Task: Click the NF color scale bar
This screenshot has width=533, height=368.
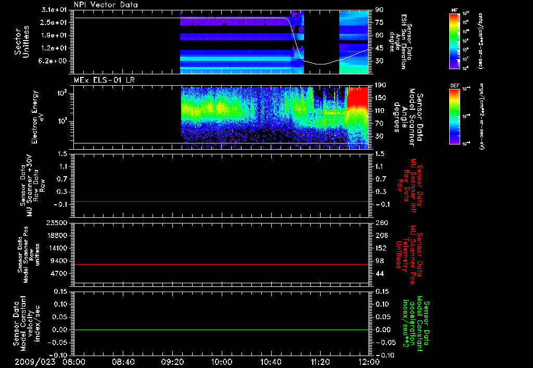Action: coord(454,41)
